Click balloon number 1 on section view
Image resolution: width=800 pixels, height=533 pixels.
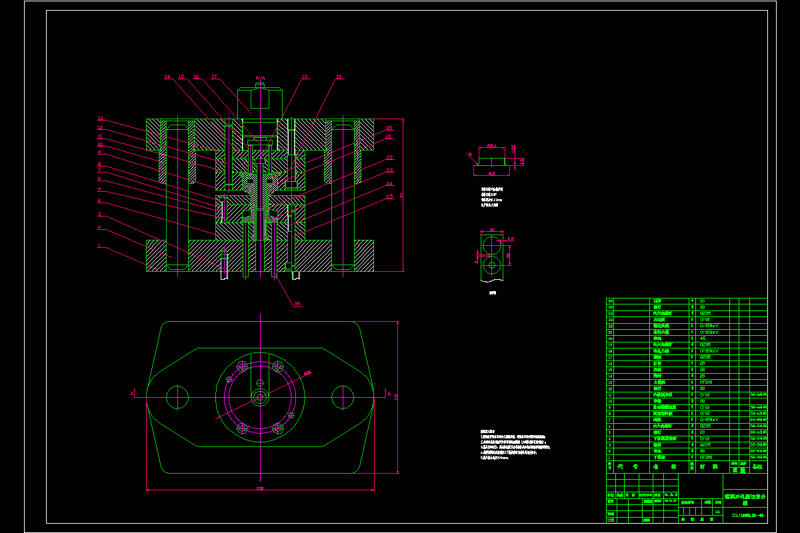coord(99,245)
